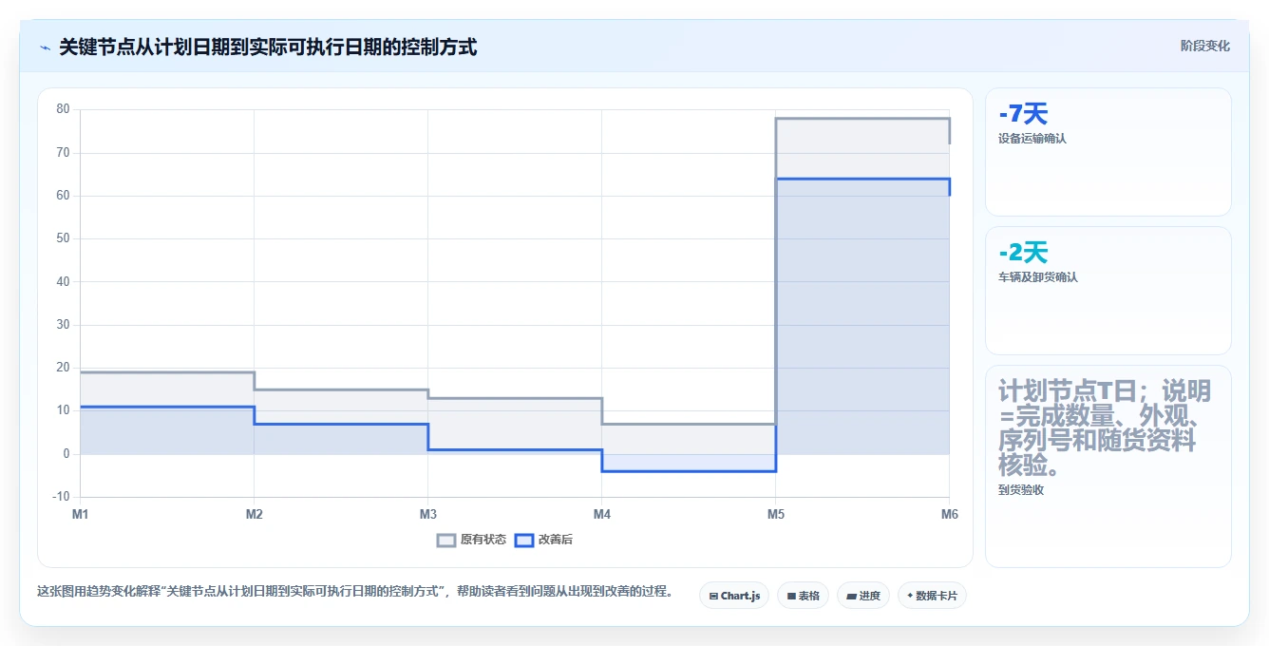This screenshot has height=646, width=1269.
Task: Click the 到货验收 label
Action: click(x=1021, y=490)
